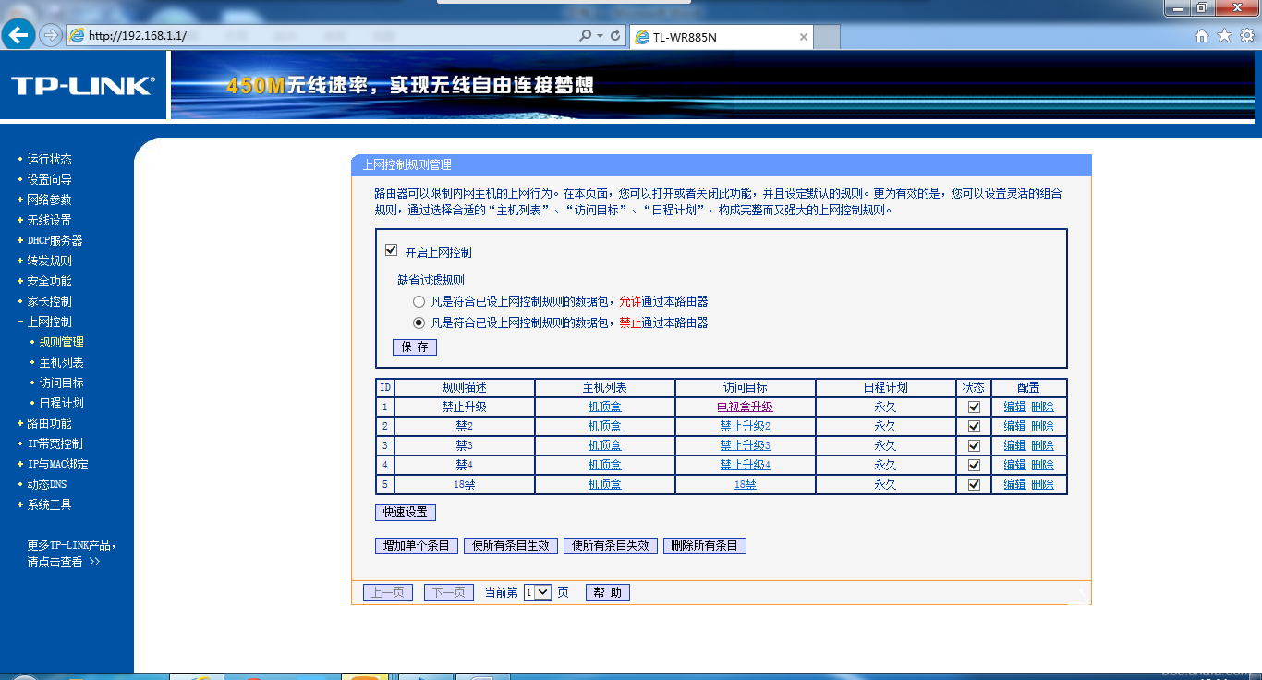Image resolution: width=1262 pixels, height=680 pixels.
Task: Click the 上一页 button
Action: pos(388,592)
